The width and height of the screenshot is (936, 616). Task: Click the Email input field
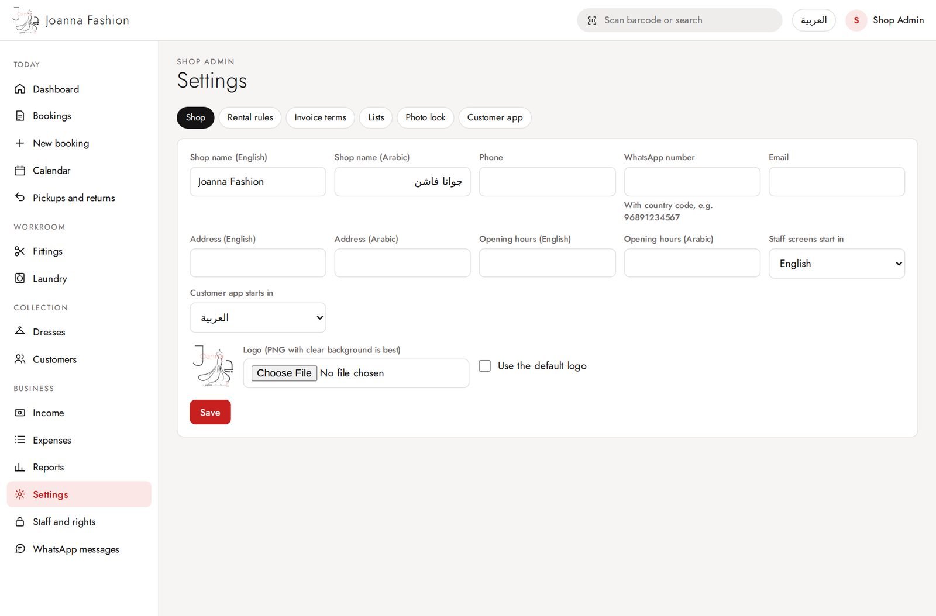837,182
